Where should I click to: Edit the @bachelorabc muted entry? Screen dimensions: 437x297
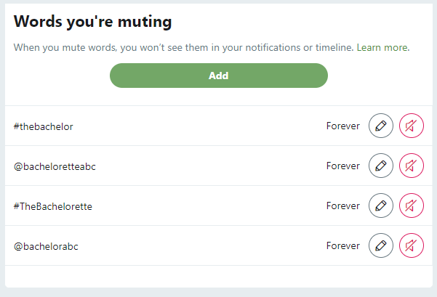[x=381, y=245]
